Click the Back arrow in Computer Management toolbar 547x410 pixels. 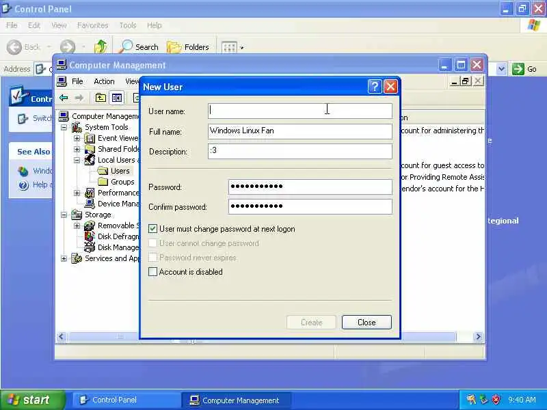coord(64,98)
